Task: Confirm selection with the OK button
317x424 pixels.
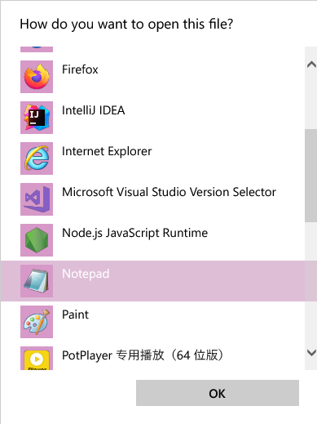Action: (218, 393)
